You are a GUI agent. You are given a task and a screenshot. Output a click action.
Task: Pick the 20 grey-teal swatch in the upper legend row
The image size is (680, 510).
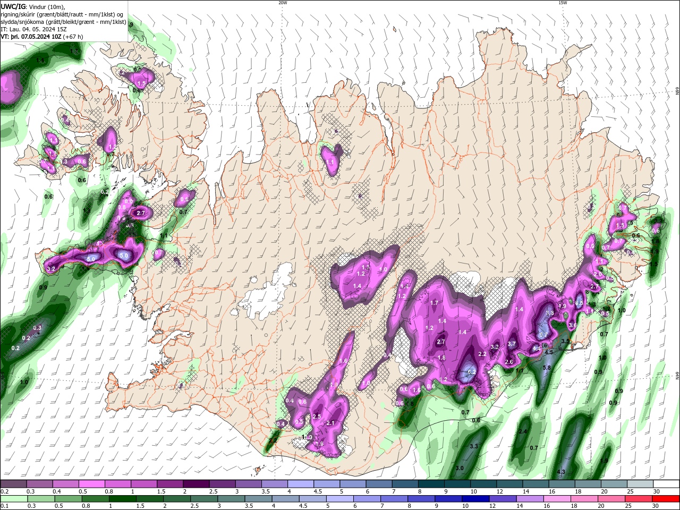(x=614, y=483)
